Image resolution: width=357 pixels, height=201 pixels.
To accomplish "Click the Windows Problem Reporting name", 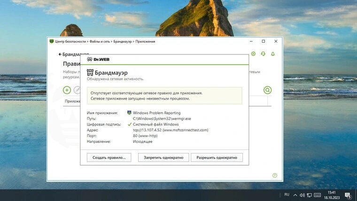I will click(x=156, y=113).
